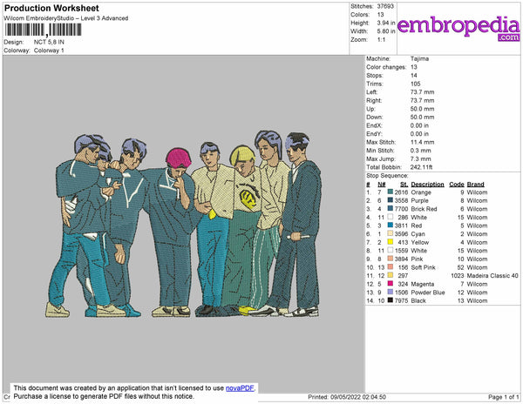Click the swatch beside 3894 Pink
523x404 pixels.
(391, 259)
